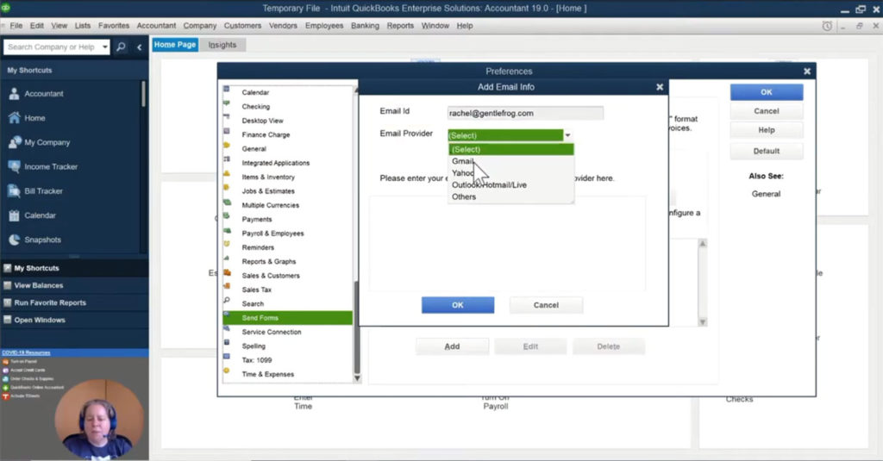Viewport: 883px width, 461px height.
Task: Open the Reports menu
Action: (400, 26)
